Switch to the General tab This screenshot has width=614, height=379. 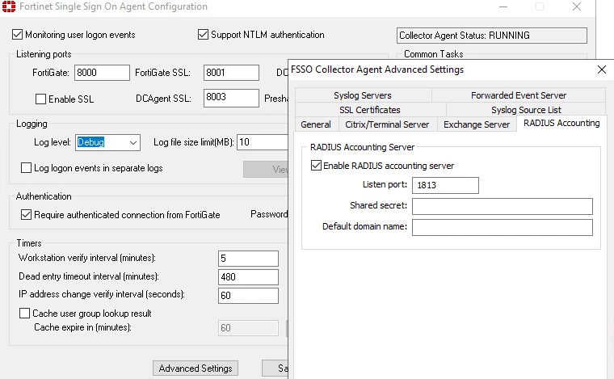click(316, 124)
